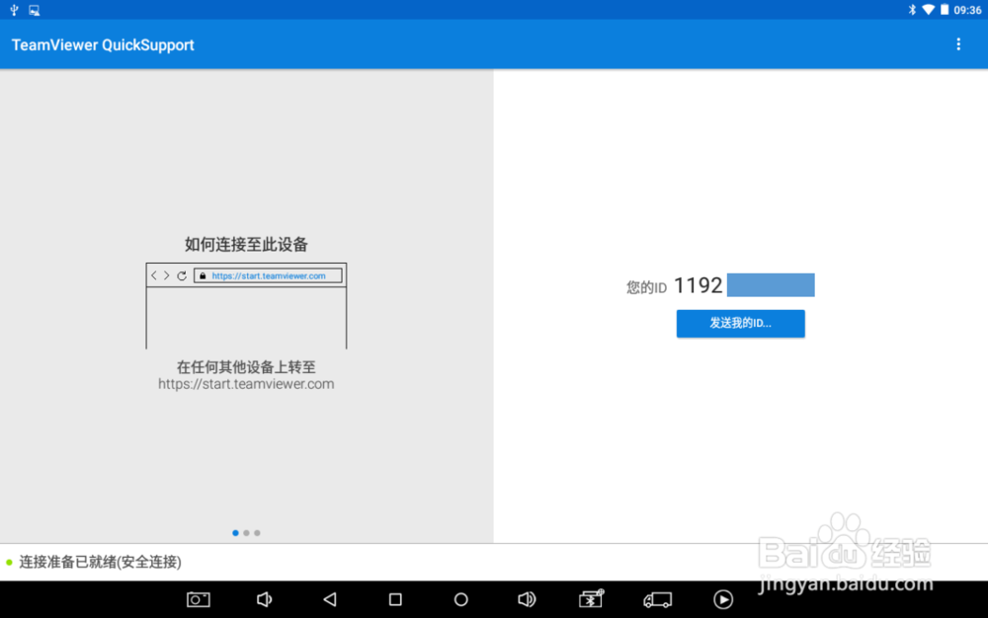Click the refresh icon in browser illustration
This screenshot has width=988, height=618.
(x=182, y=275)
